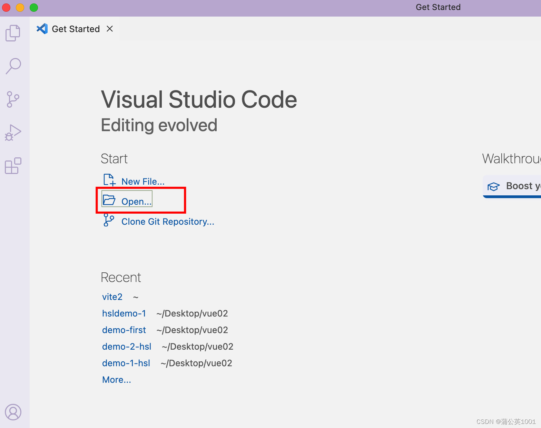Open the Search view in activity bar

point(13,66)
